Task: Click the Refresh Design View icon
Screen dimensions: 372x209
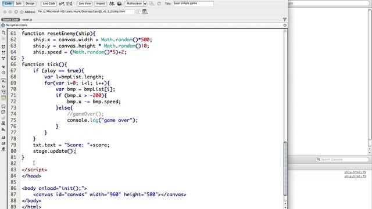Action: 159,3
